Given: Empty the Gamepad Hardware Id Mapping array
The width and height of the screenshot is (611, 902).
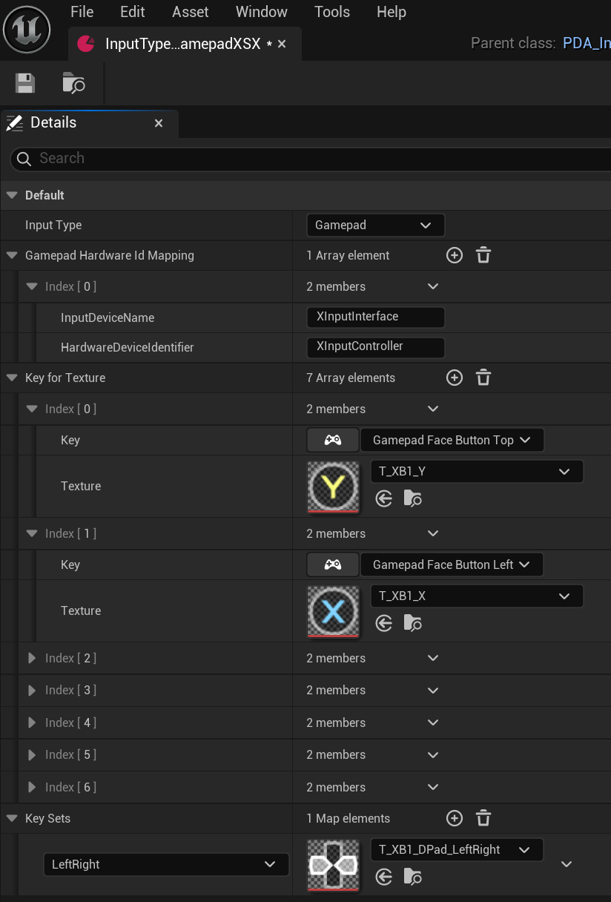Looking at the screenshot, I should [483, 255].
